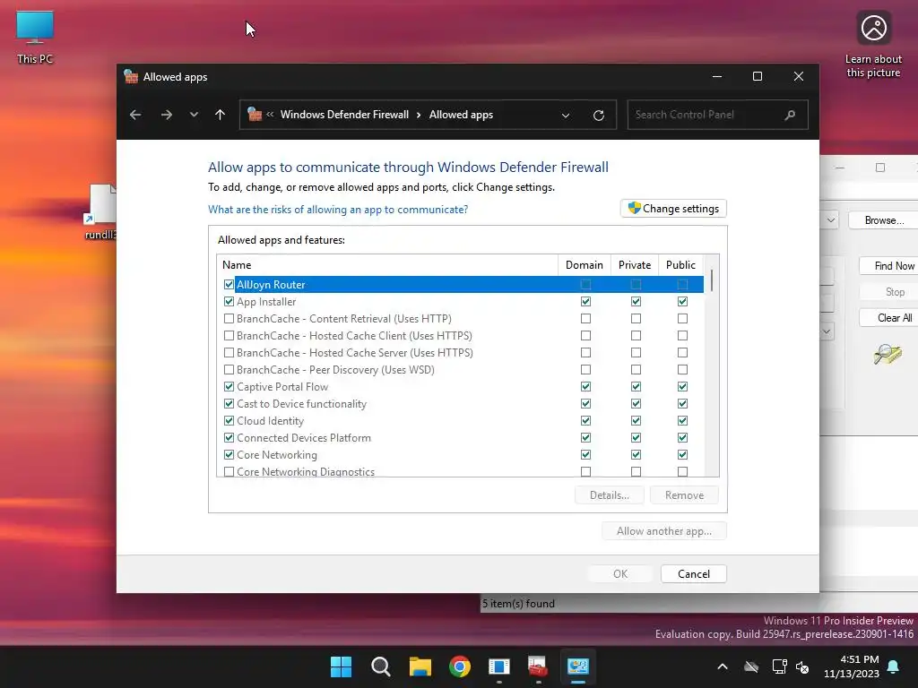The height and width of the screenshot is (688, 918).
Task: Toggle Cloud Identity Private checkbox
Action: (636, 421)
